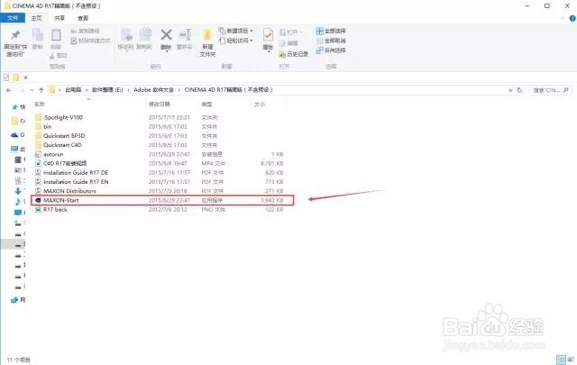The width and height of the screenshot is (577, 365).
Task: Select the View (查看) tab
Action: (83, 18)
